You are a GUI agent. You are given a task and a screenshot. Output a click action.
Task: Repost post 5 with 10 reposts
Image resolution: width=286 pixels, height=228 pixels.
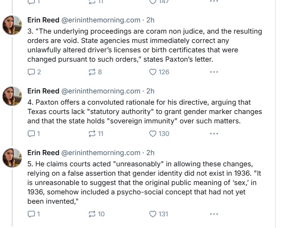[92, 214]
